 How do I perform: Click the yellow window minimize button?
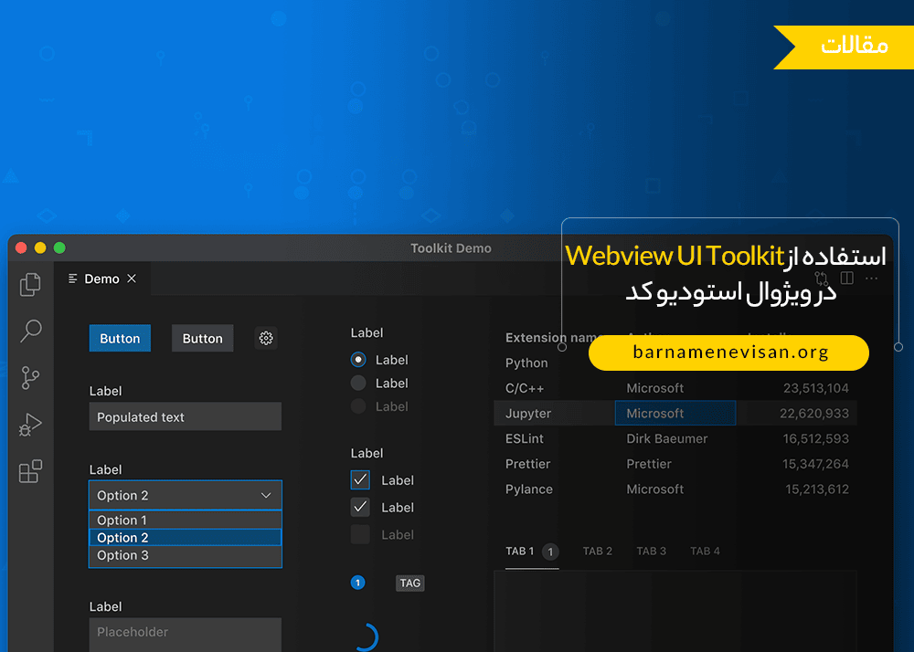[40, 248]
